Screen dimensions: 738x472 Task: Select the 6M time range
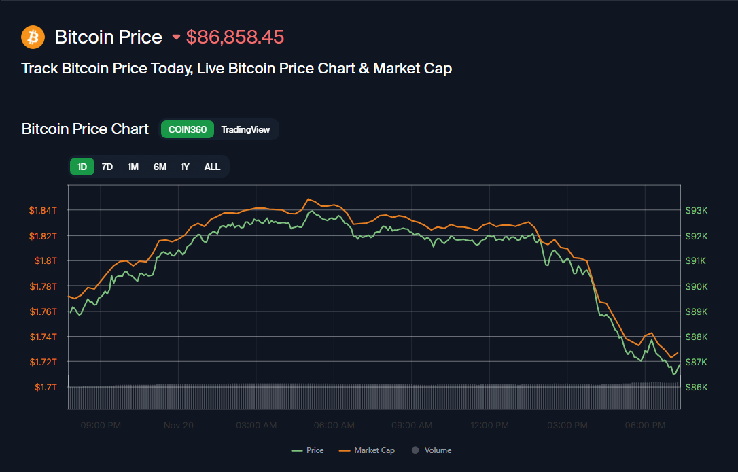[160, 167]
